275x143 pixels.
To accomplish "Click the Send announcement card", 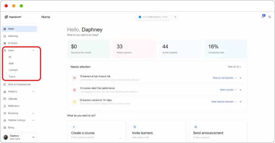I will pyautogui.click(x=218, y=132).
